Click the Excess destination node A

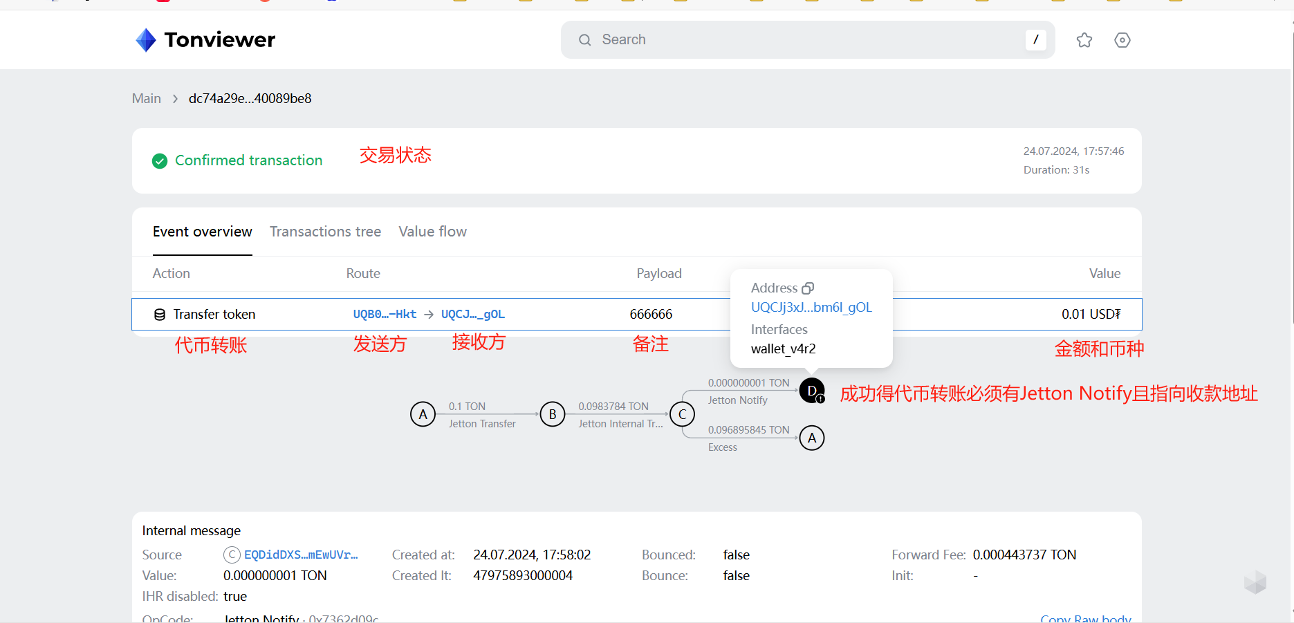coord(811,438)
